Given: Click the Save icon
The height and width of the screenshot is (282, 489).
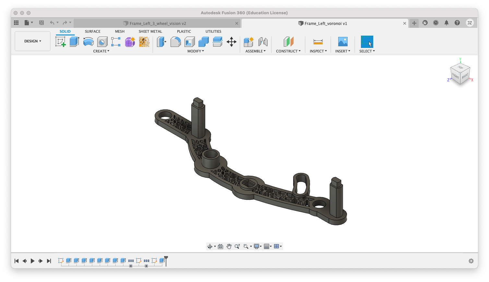Looking at the screenshot, I should (x=42, y=23).
